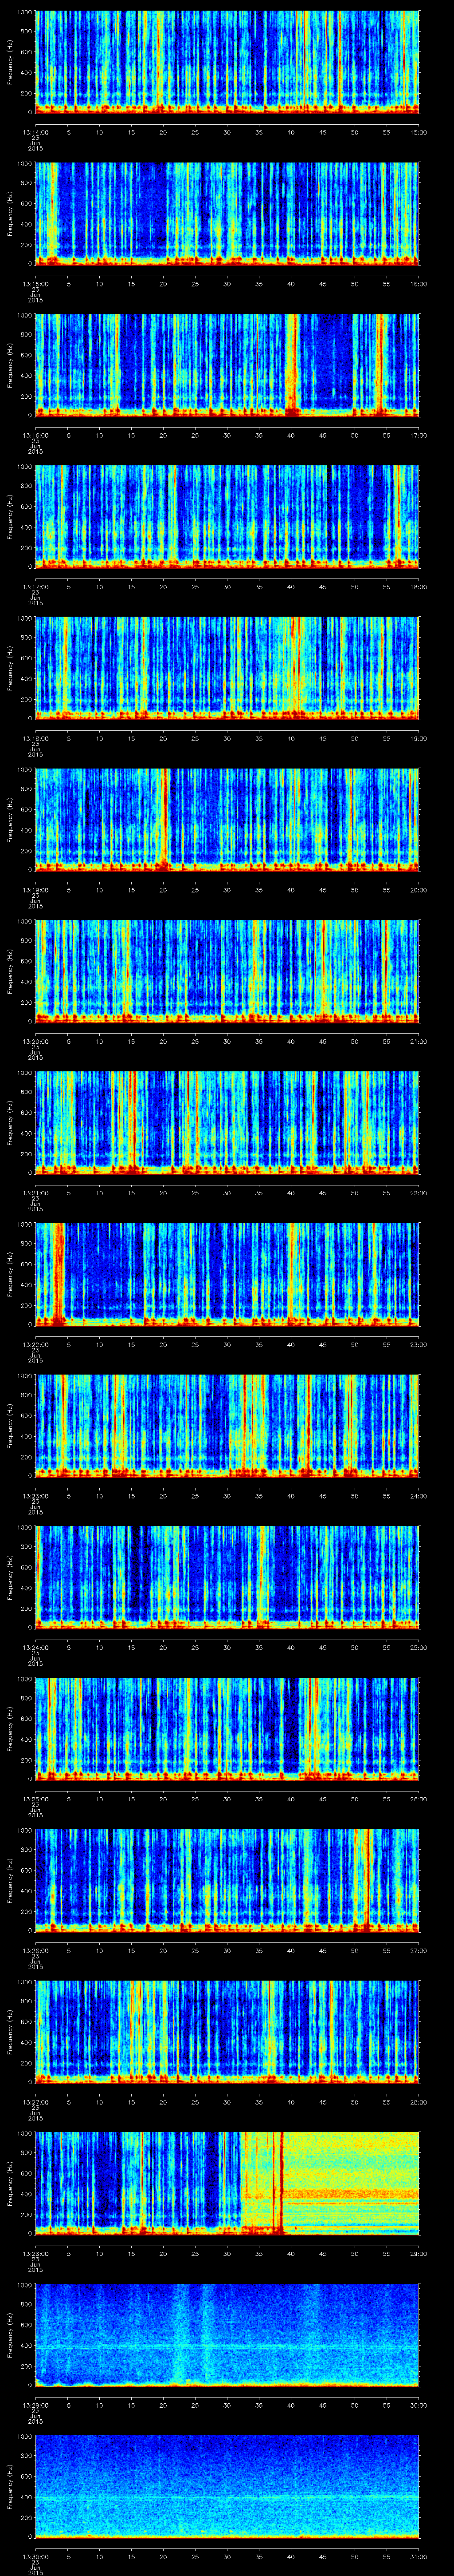Viewport: 454px width, 2576px height.
Task: Select the 28:00 end time label
Action: click(418, 2102)
